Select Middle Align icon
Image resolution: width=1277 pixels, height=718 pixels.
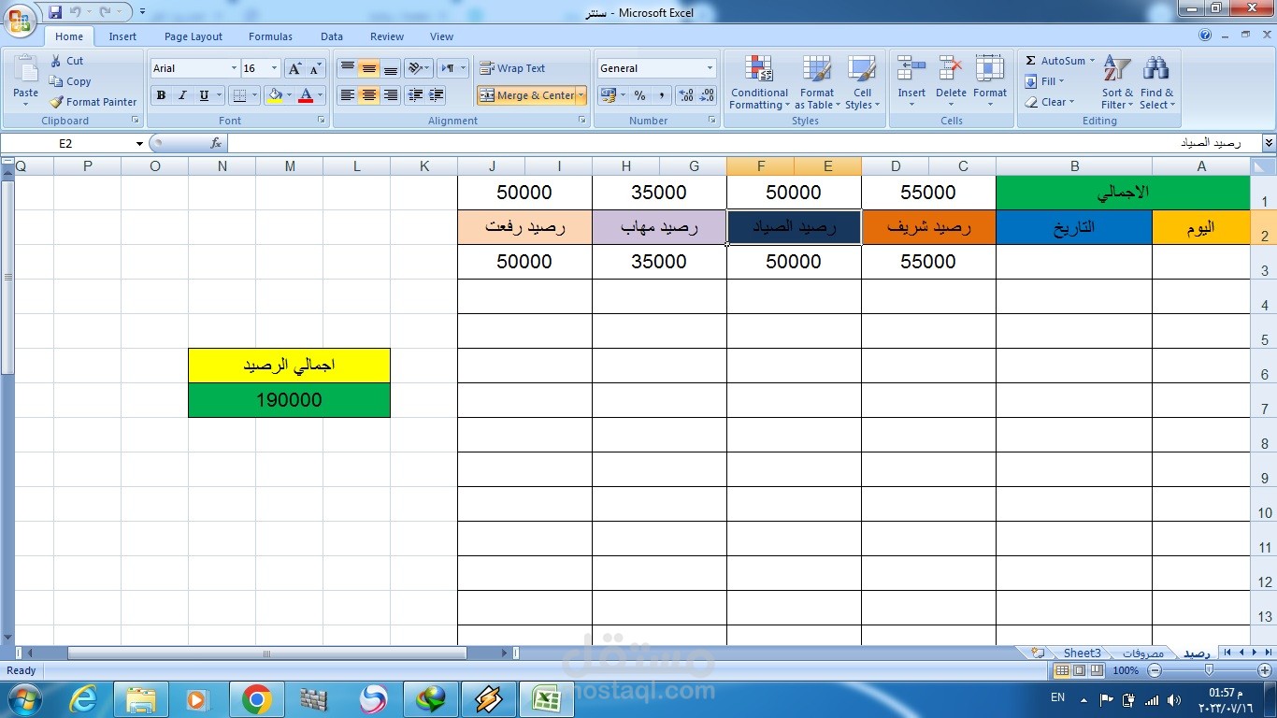369,68
